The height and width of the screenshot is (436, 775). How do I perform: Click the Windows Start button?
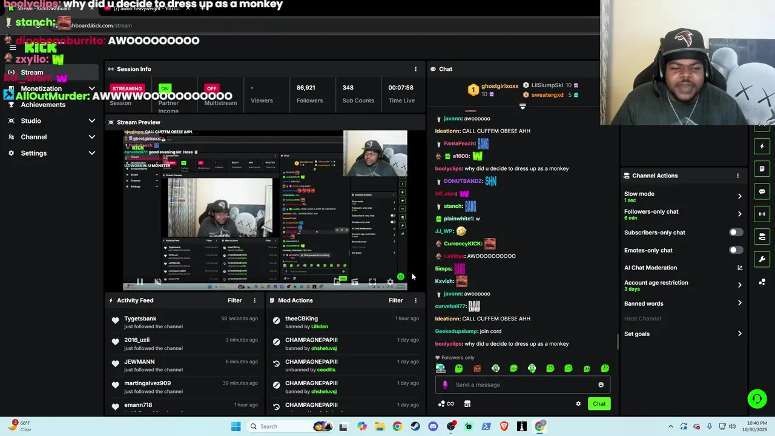click(x=236, y=426)
